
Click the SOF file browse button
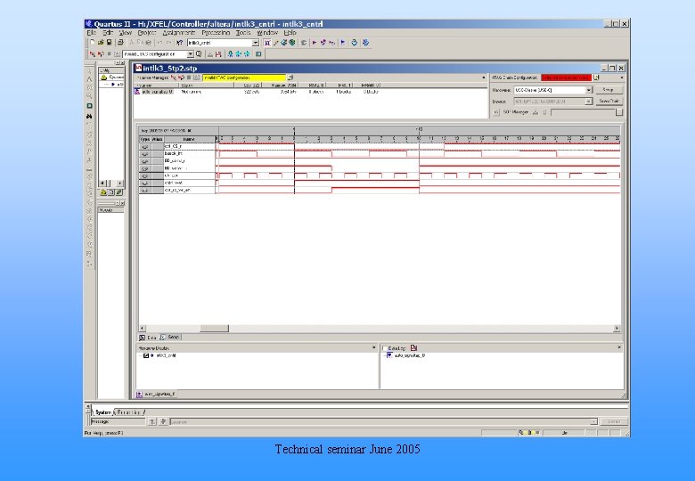619,112
